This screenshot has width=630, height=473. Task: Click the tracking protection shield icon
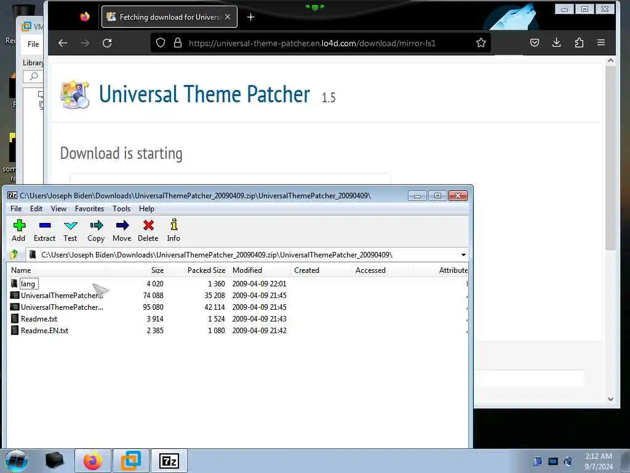(x=161, y=42)
